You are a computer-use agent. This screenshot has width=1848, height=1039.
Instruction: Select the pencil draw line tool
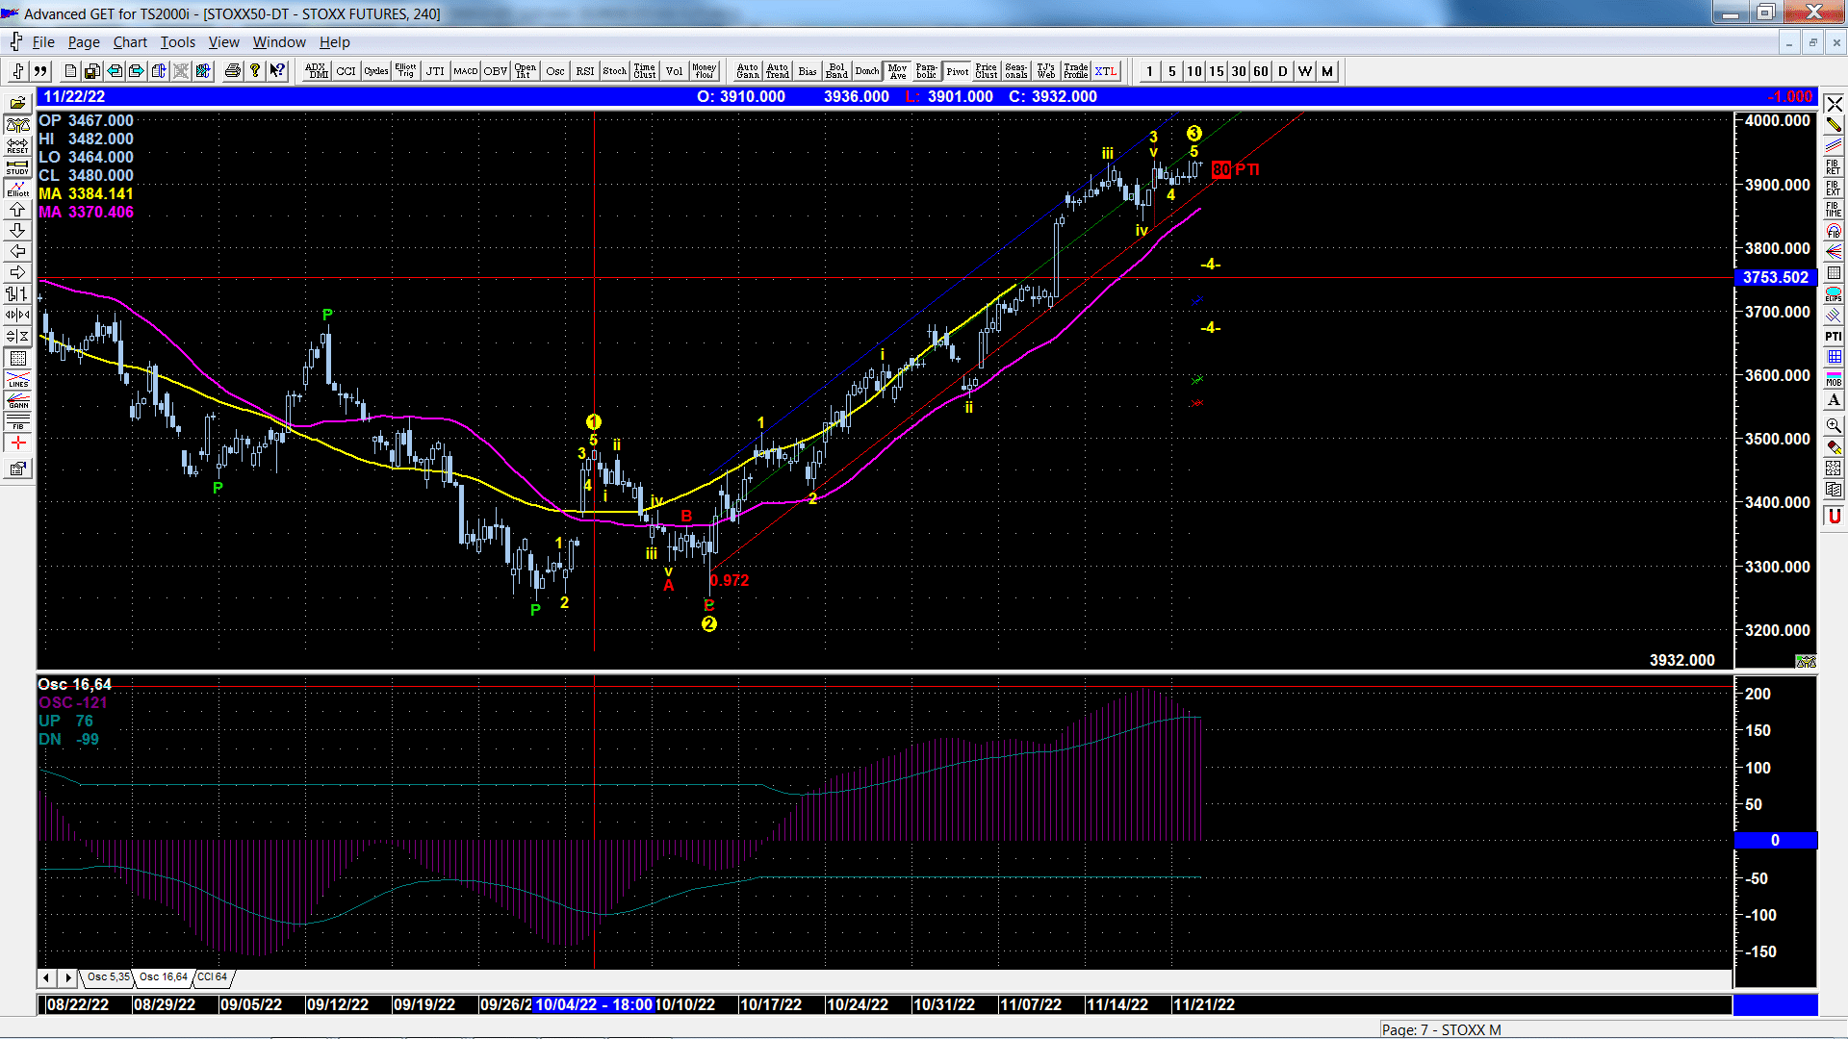[x=1834, y=125]
